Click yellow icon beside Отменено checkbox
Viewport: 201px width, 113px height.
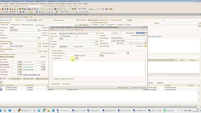145,46
